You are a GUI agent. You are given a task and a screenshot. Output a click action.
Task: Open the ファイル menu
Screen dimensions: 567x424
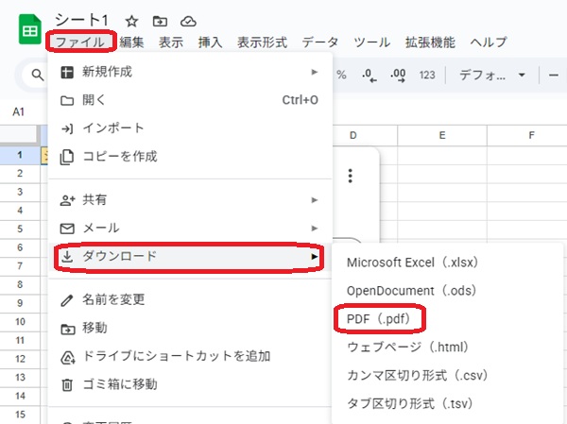click(x=79, y=42)
